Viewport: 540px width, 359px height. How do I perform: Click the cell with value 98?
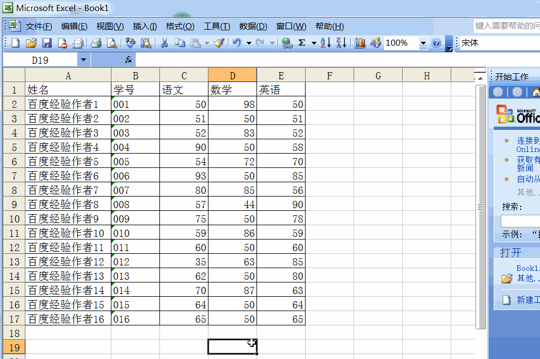pyautogui.click(x=232, y=104)
